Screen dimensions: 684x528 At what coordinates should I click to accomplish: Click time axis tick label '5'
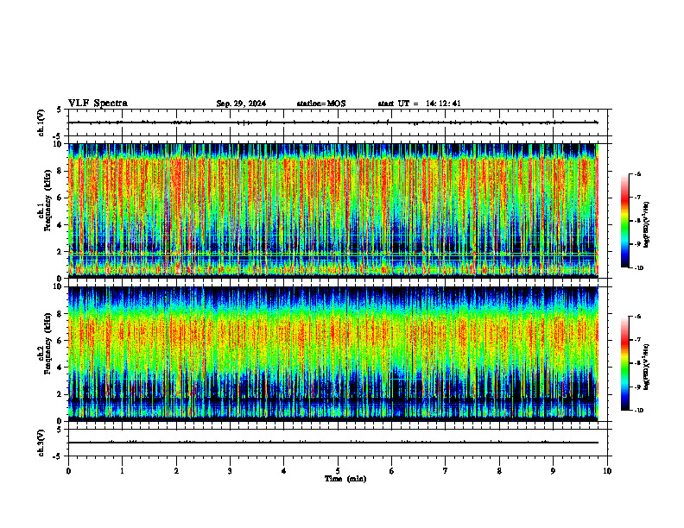click(338, 471)
